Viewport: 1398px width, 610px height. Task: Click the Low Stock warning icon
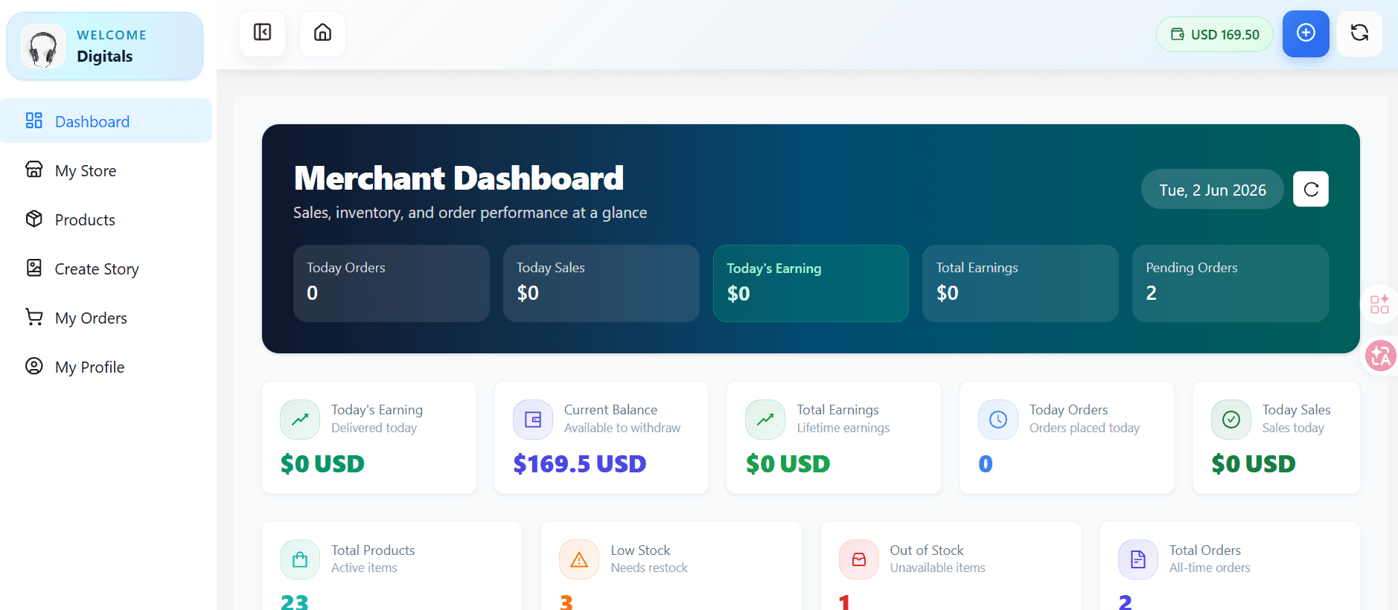(579, 559)
